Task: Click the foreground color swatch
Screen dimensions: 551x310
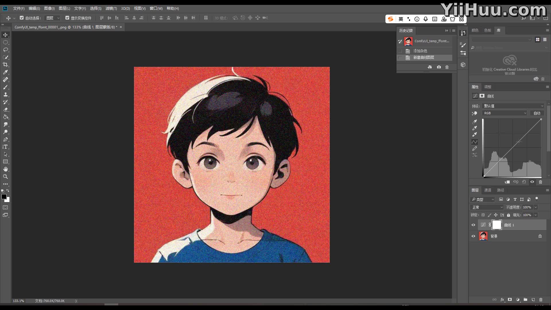Action: coord(4,197)
